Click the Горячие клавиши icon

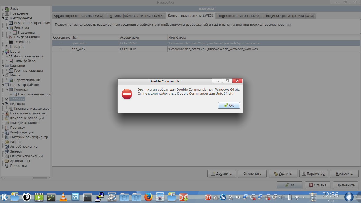(11, 71)
